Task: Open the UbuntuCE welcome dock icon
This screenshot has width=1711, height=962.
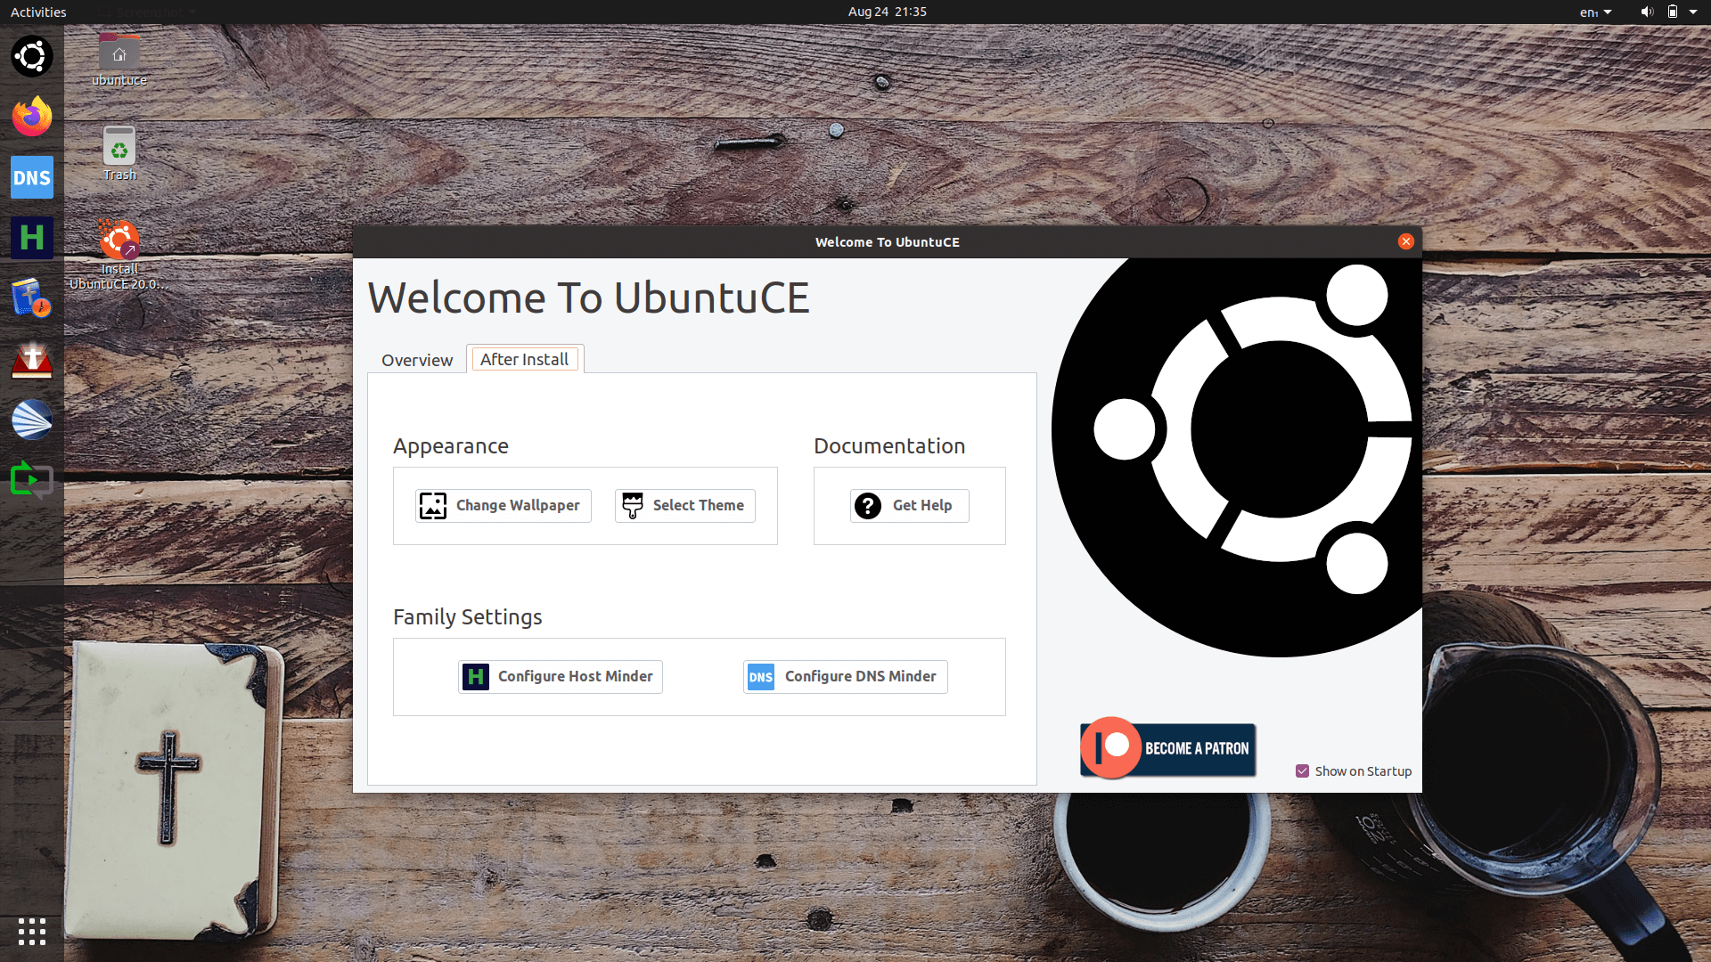Action: [32, 56]
